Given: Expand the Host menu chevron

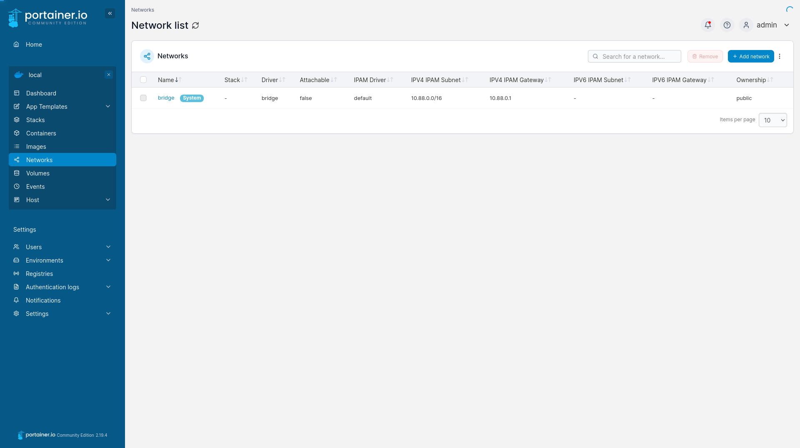Looking at the screenshot, I should 108,200.
